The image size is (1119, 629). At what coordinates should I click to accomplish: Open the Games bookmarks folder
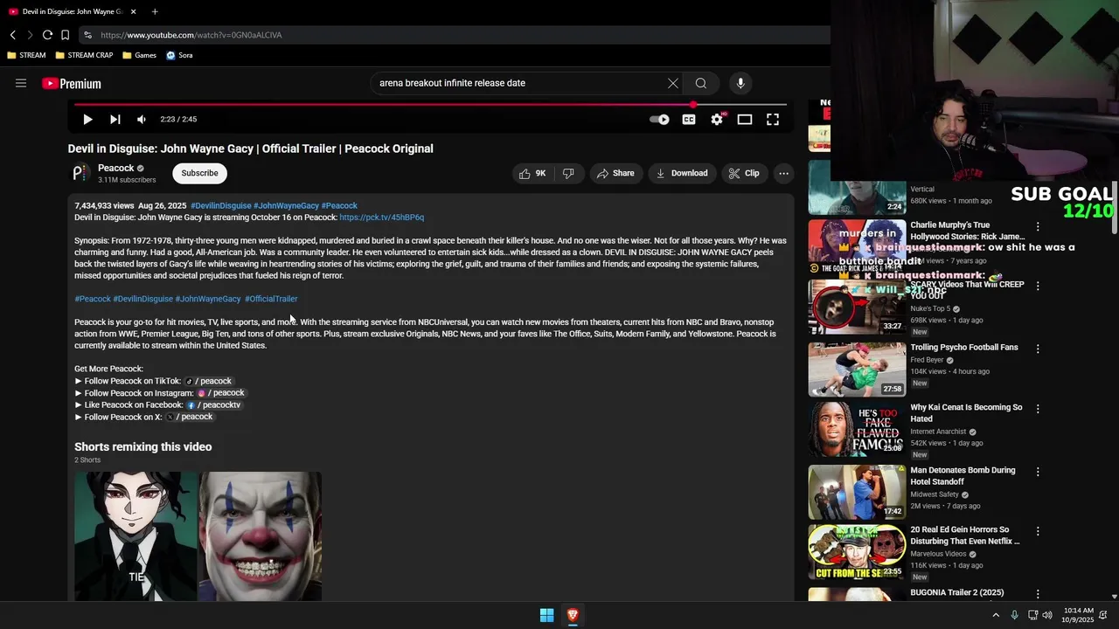(139, 55)
